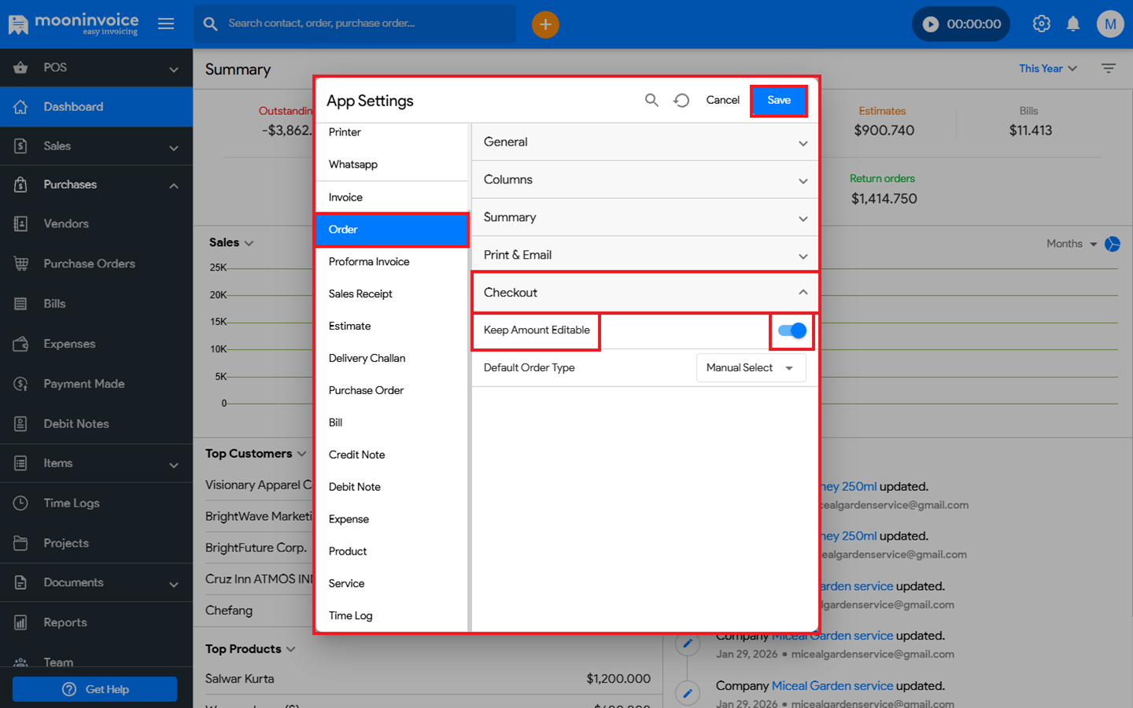Click the Get Help button
This screenshot has width=1133, height=708.
tap(95, 689)
